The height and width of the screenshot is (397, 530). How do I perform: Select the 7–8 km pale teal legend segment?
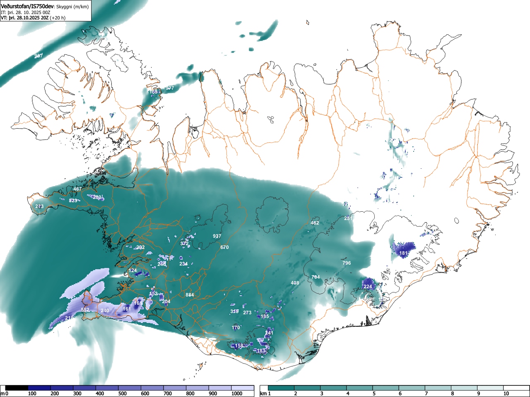click(x=438, y=388)
